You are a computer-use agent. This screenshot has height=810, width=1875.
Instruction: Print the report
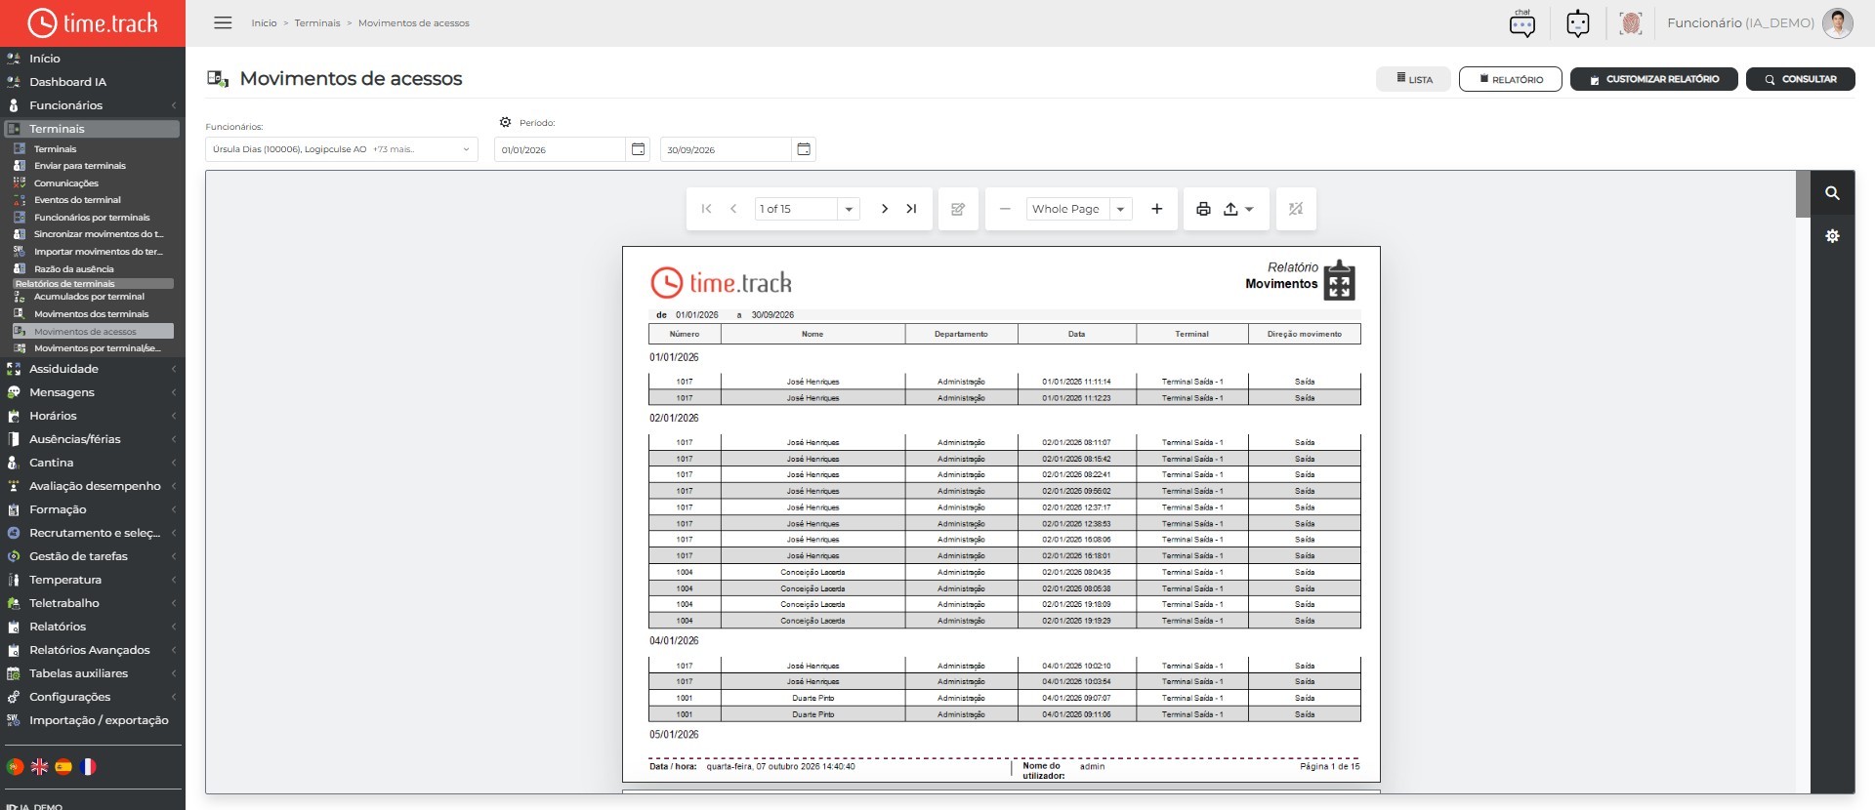point(1203,209)
